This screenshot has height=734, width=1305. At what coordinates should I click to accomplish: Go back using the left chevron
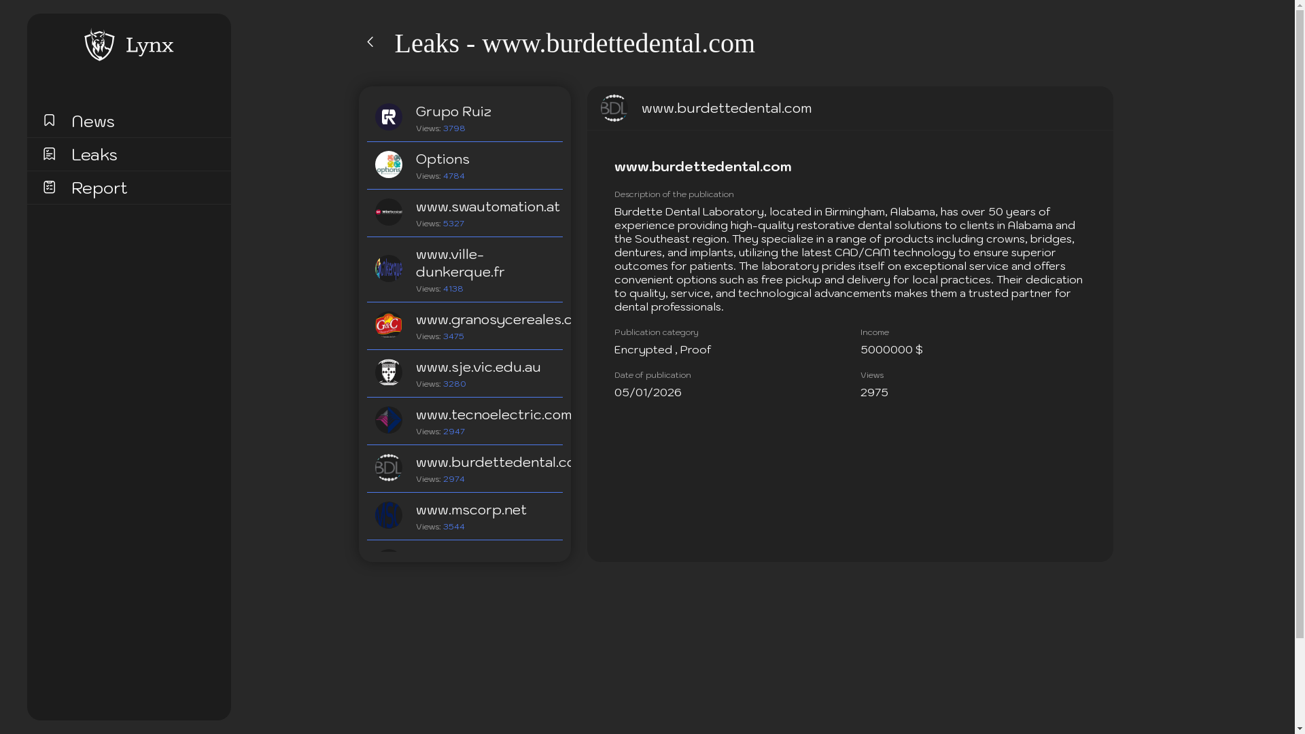click(x=370, y=42)
